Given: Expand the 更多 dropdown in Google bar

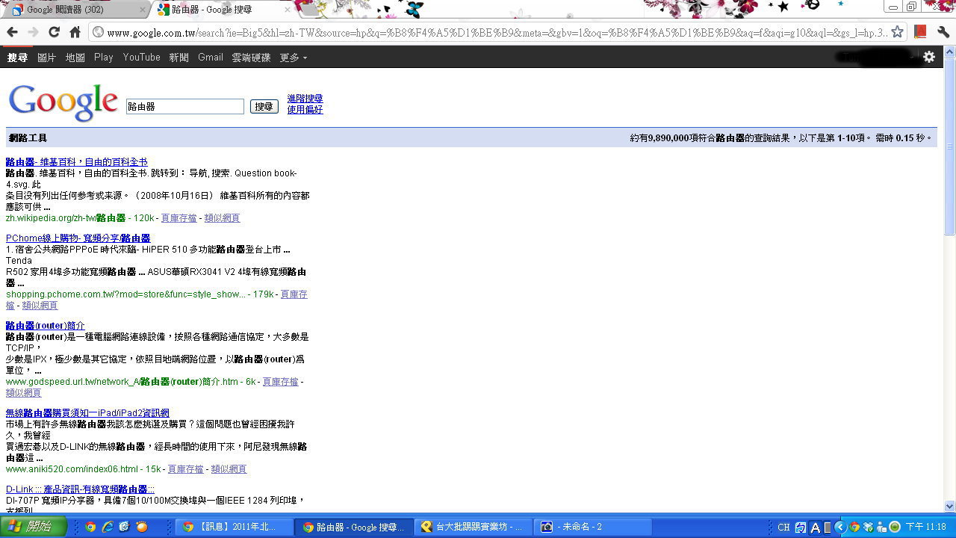Looking at the screenshot, I should (293, 58).
